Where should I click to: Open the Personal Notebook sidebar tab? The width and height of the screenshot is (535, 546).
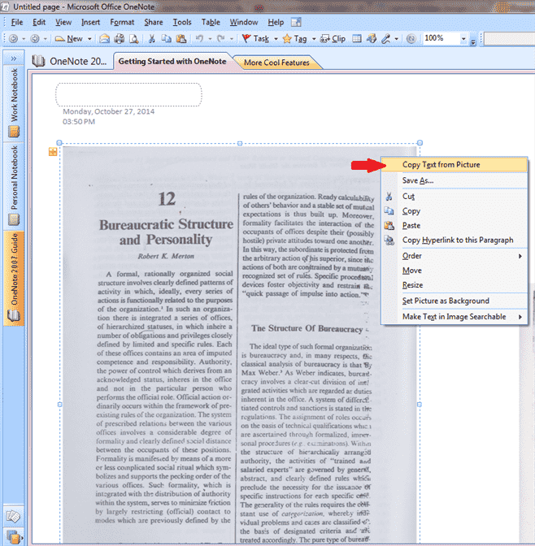(14, 186)
